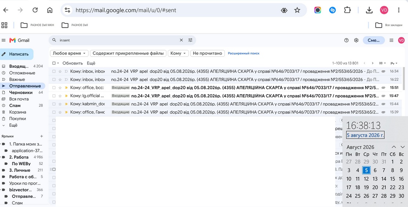This screenshot has height=207, width=408.
Task: Toggle the Gmail main menu hamburger
Action: tap(4, 40)
